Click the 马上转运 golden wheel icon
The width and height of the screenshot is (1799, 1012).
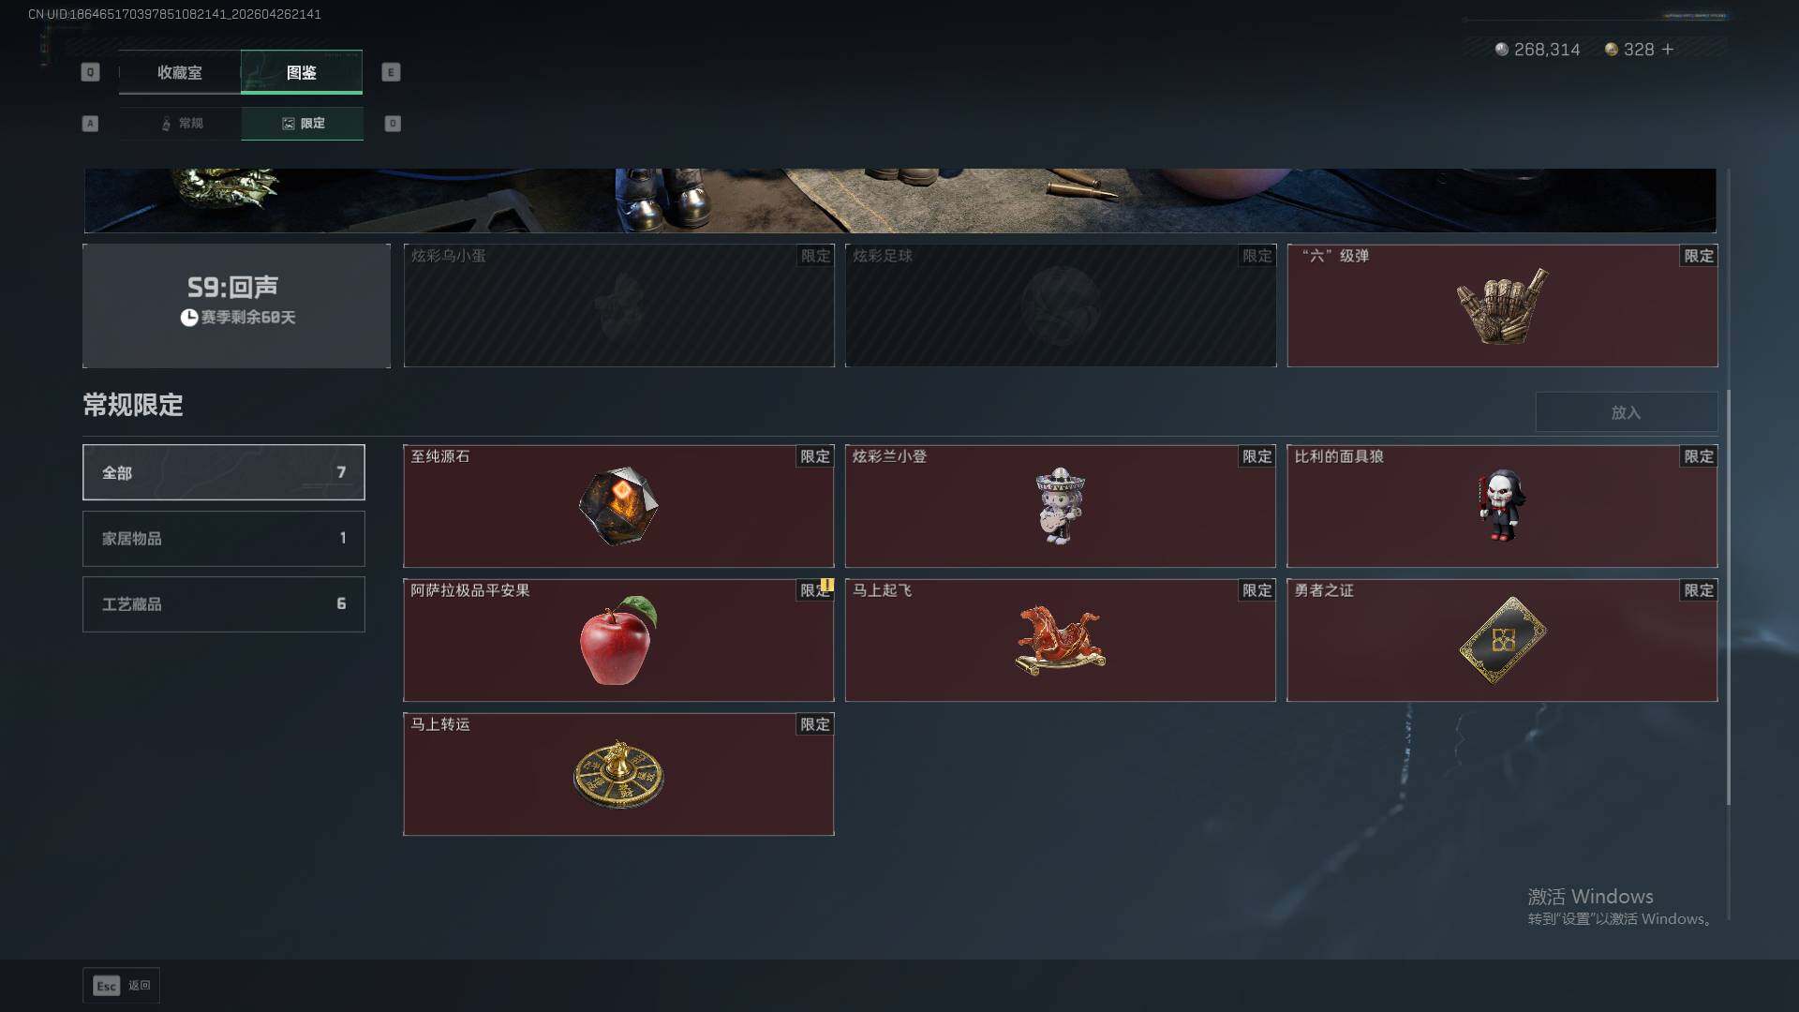[618, 775]
